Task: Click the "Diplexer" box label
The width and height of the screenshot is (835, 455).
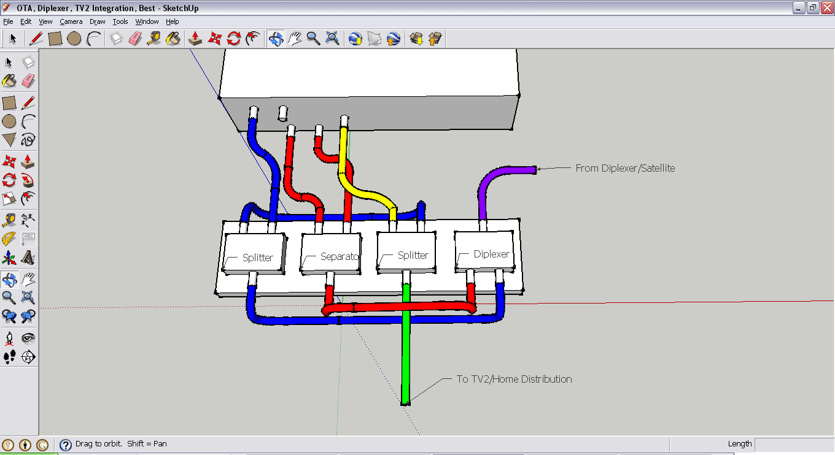Action: tap(492, 254)
